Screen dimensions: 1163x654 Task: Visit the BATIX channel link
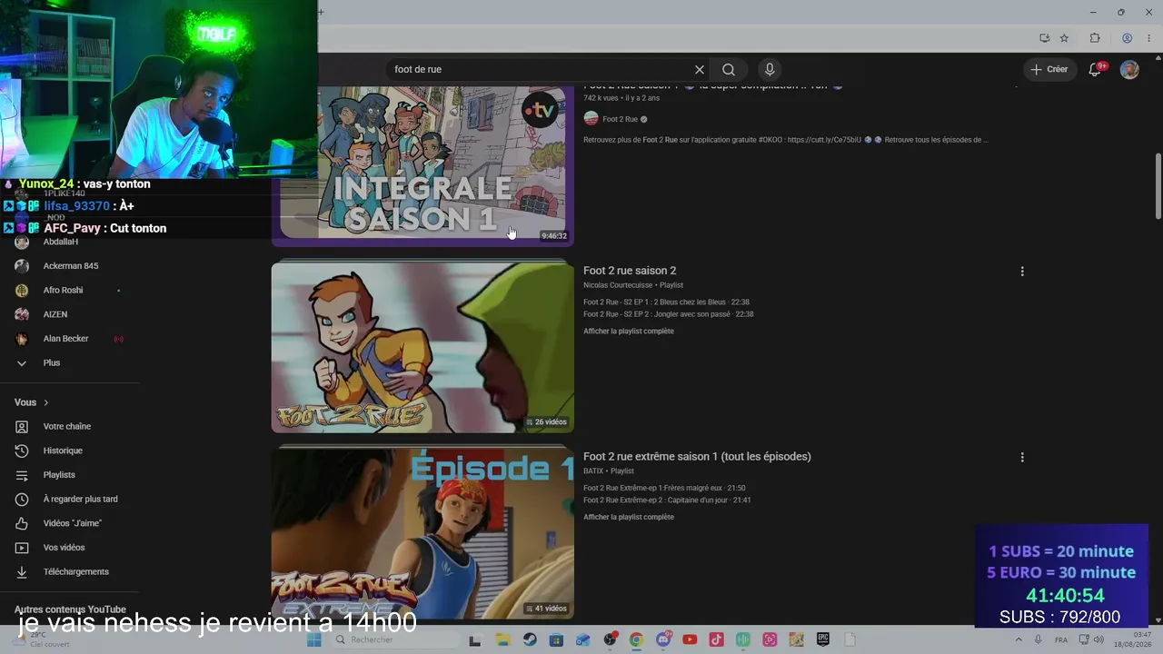(x=593, y=471)
